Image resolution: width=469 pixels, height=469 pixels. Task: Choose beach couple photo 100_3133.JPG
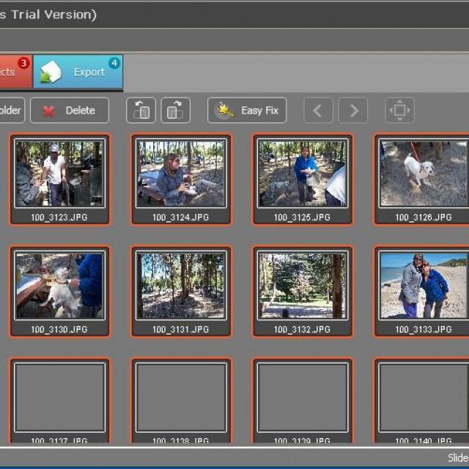423,287
